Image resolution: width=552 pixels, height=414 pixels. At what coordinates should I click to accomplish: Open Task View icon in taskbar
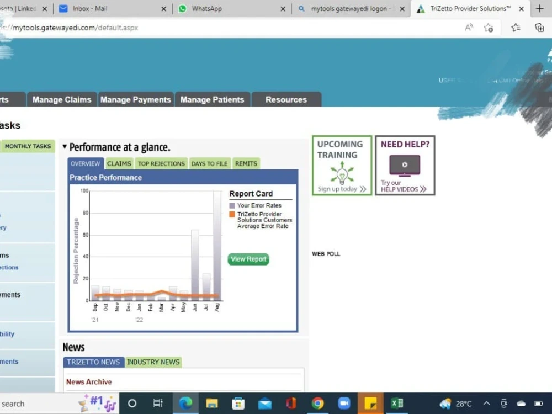(158, 404)
